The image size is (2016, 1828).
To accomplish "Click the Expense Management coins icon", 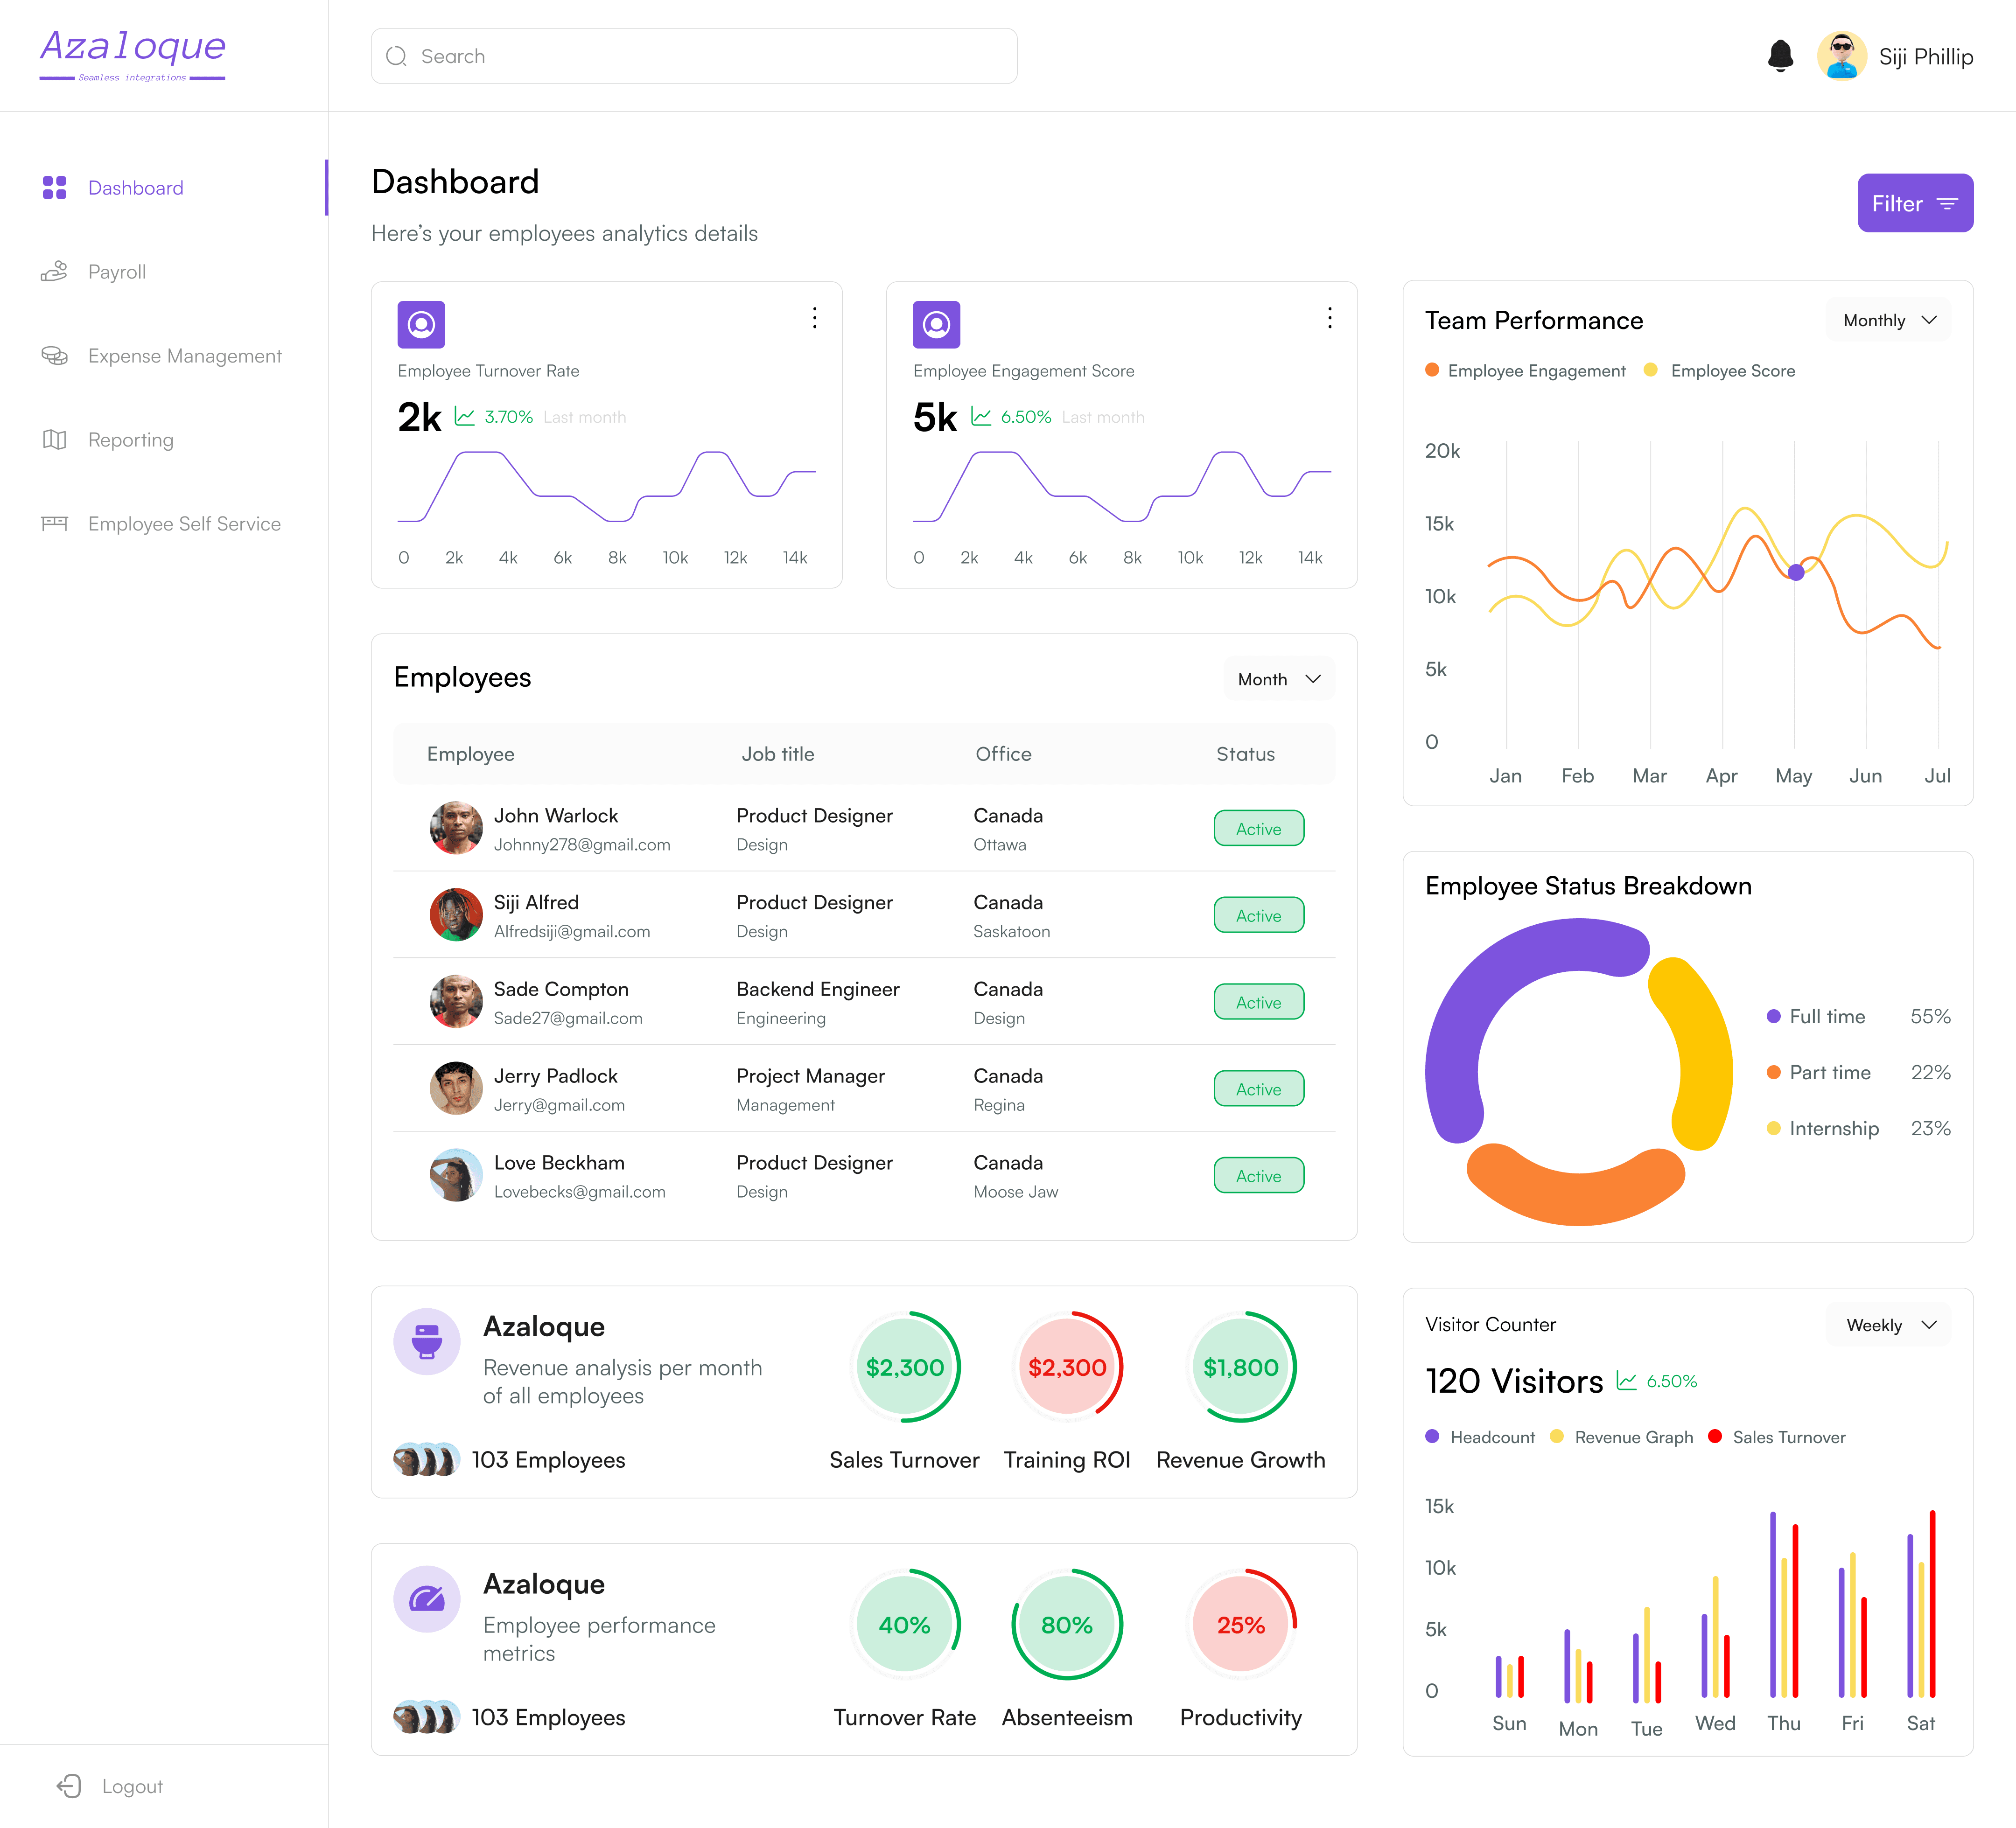I will click(x=54, y=356).
